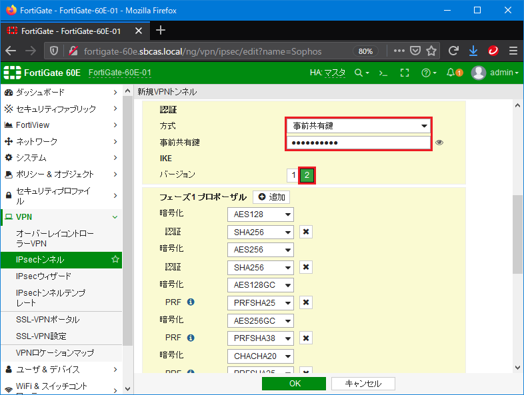Screen dimensions: 524x395
Task: Open AES256 encryption dropdown
Action: (260, 250)
